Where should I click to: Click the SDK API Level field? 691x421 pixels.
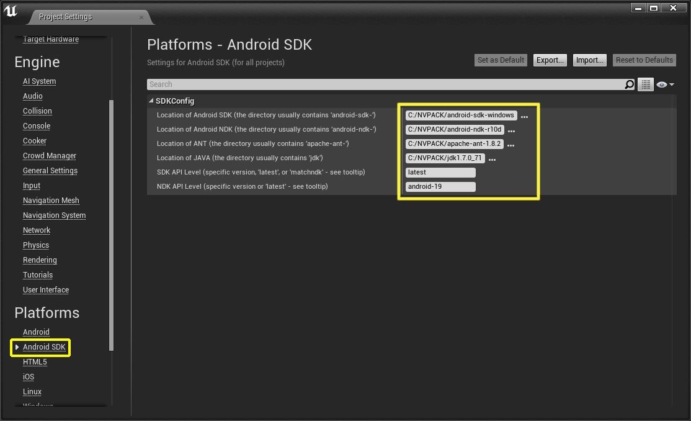[x=440, y=173]
